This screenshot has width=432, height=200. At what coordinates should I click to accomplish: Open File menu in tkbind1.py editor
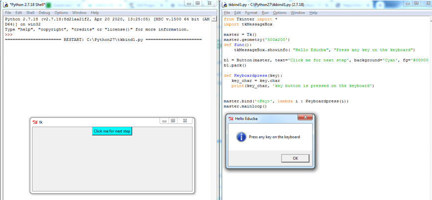click(227, 12)
